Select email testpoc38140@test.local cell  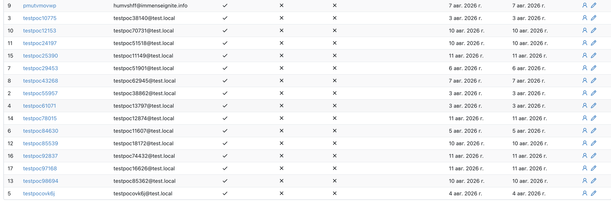pyautogui.click(x=144, y=18)
